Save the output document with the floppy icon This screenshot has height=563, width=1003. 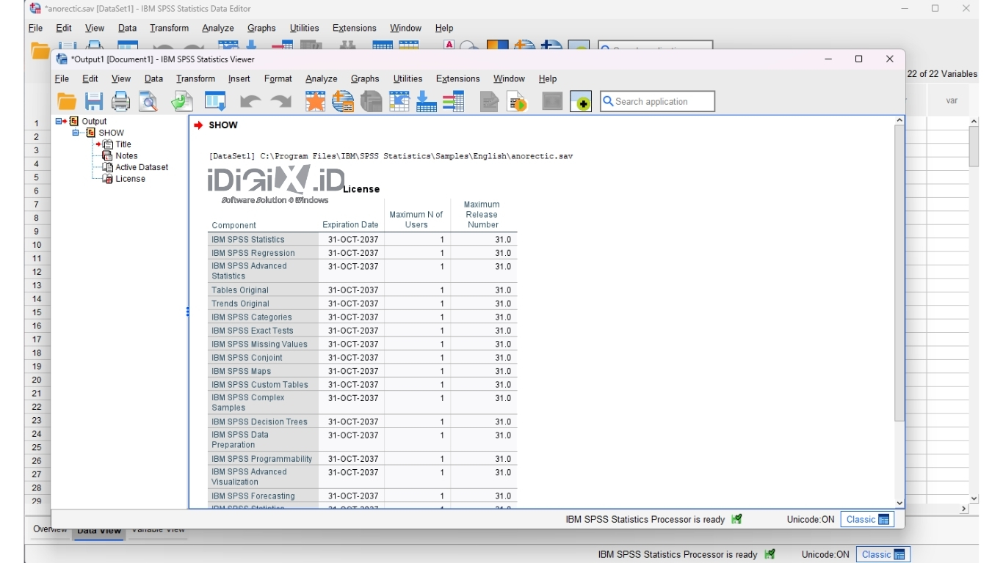[x=94, y=102]
